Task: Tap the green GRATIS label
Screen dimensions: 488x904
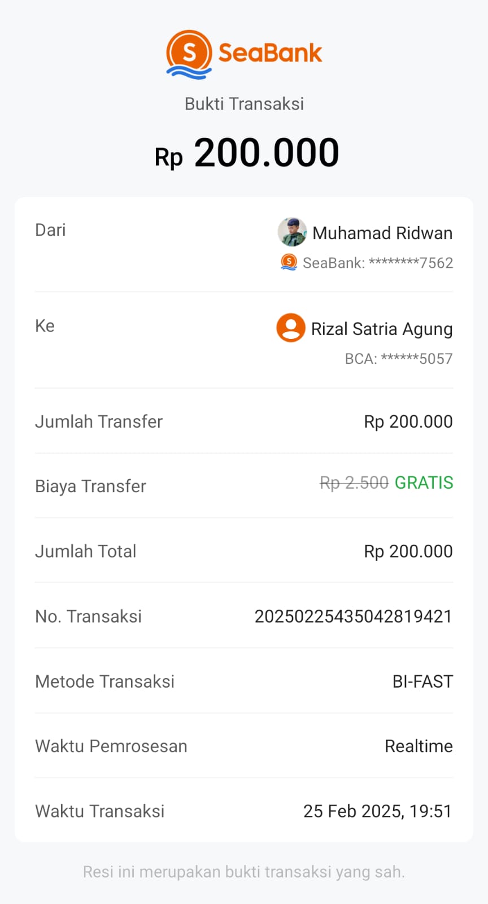Action: [x=424, y=483]
